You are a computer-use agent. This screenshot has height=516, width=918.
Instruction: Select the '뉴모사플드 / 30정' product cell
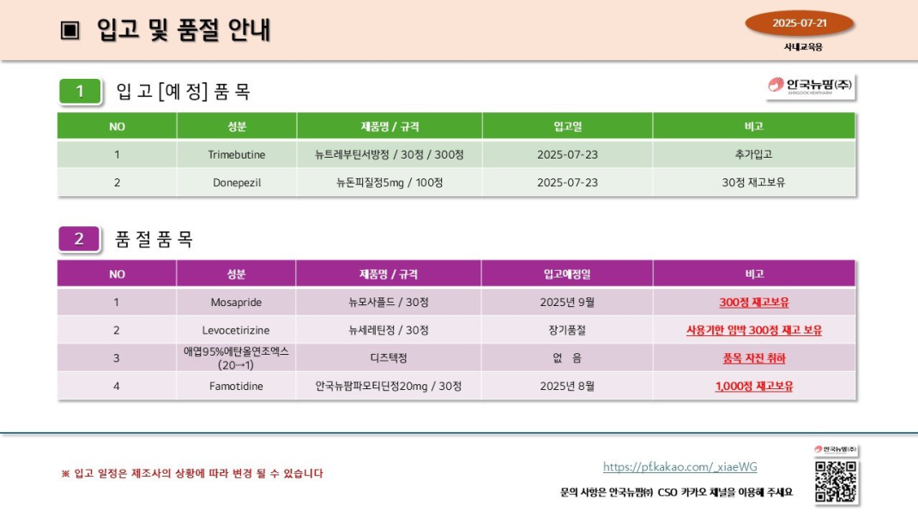pos(389,302)
